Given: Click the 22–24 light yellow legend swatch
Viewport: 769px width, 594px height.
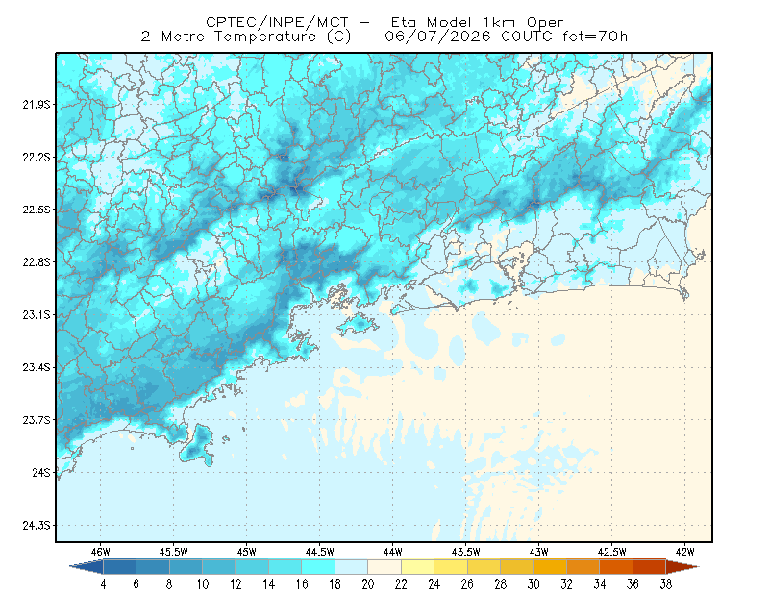Looking at the screenshot, I should 418,566.
